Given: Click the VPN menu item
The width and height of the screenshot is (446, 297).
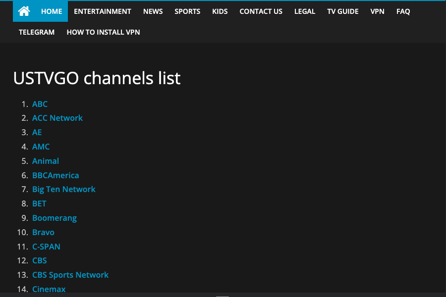Looking at the screenshot, I should [377, 11].
